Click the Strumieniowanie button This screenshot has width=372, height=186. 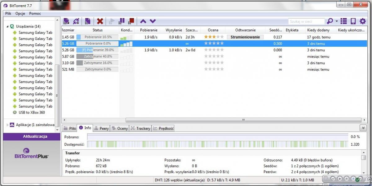pos(245,37)
